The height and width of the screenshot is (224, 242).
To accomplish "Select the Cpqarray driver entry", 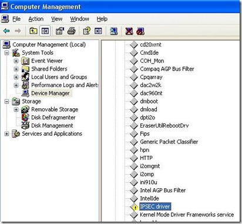I will point(151,77).
